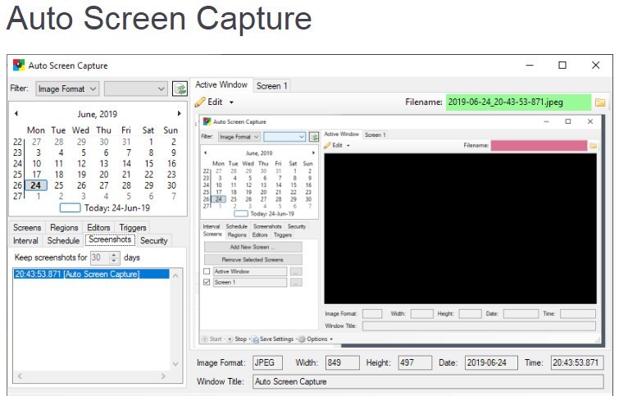
Task: Click left arrow of the horizontal list scrollbar
Action: tap(20, 376)
